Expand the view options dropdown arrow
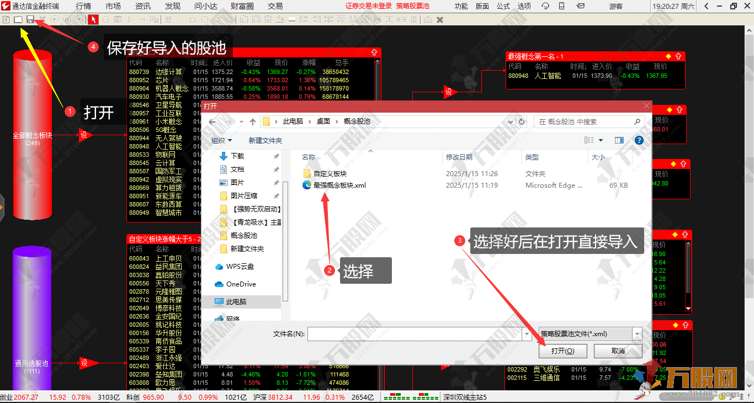754x403 pixels. click(601, 140)
